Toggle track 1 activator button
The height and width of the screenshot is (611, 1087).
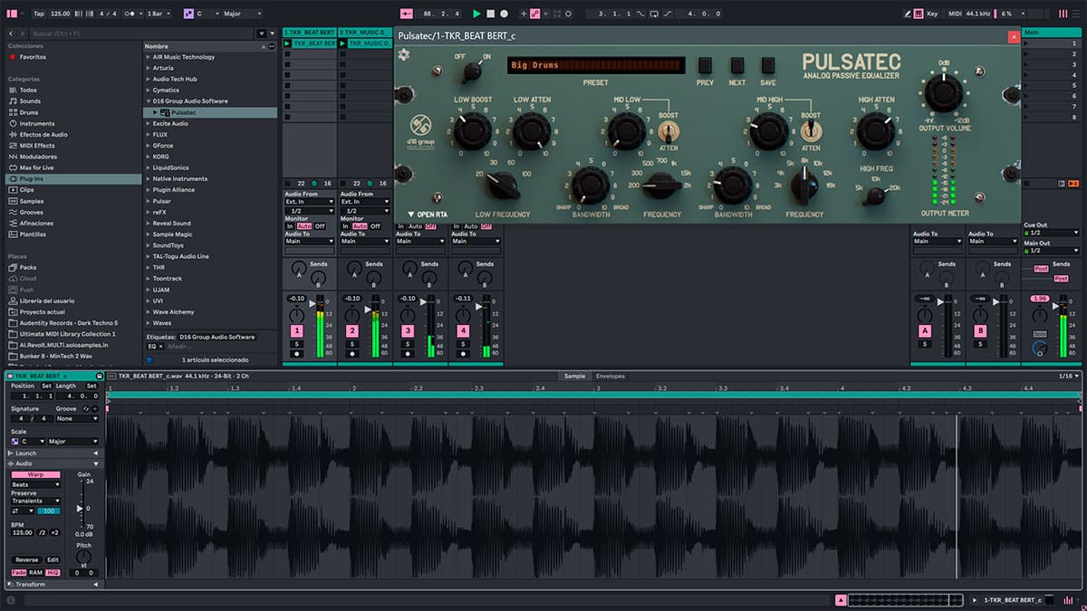tap(296, 332)
